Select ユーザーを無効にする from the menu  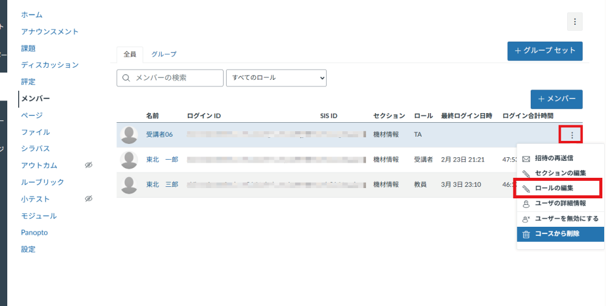(x=561, y=218)
